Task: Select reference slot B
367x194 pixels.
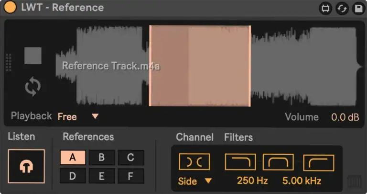Action: (102, 158)
